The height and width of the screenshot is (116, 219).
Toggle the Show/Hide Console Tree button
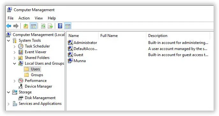click(33, 26)
